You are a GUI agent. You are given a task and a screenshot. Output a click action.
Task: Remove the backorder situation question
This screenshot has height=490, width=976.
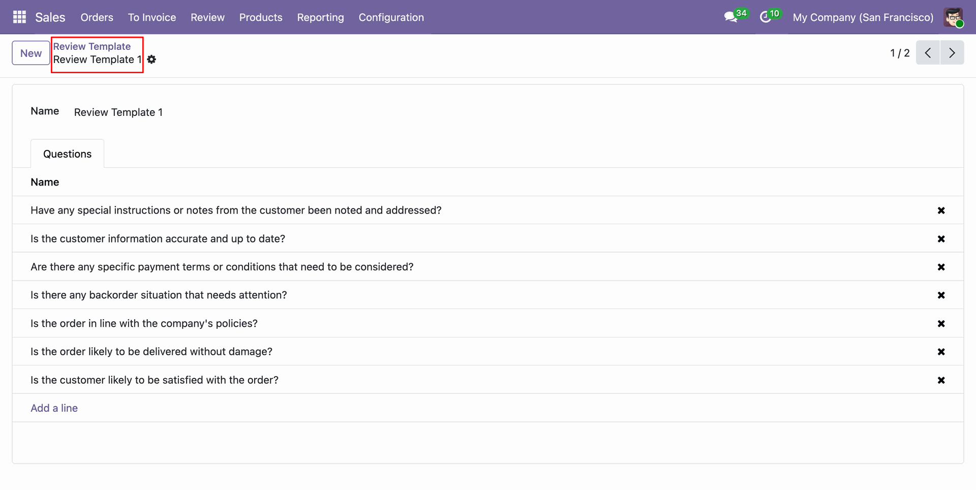coord(941,295)
